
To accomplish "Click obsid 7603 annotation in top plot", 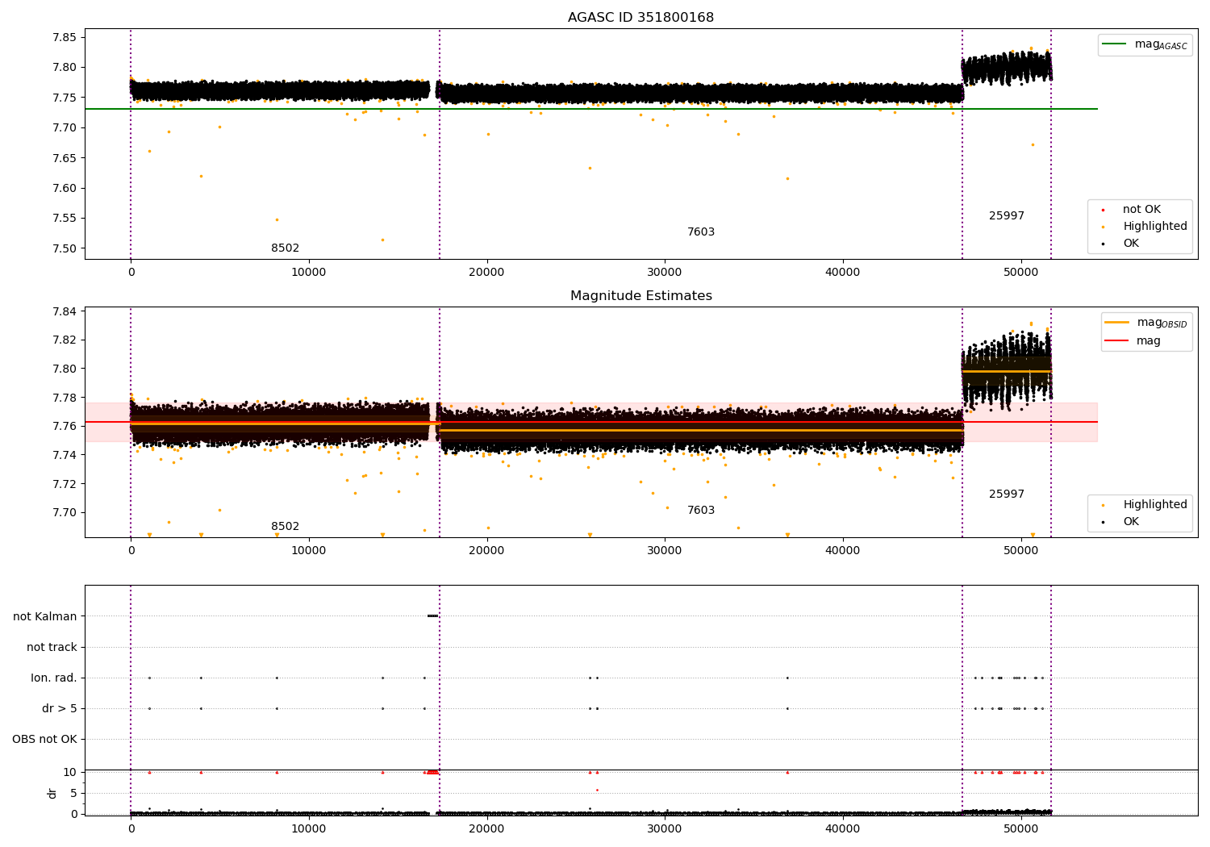I will pos(701,232).
